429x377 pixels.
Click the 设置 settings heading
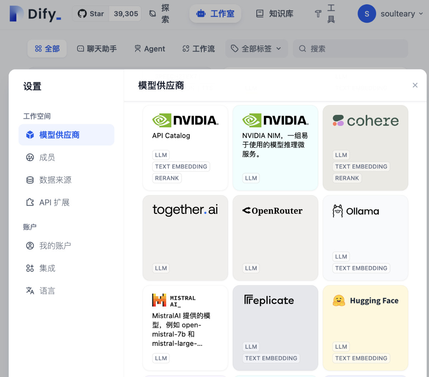click(x=32, y=86)
